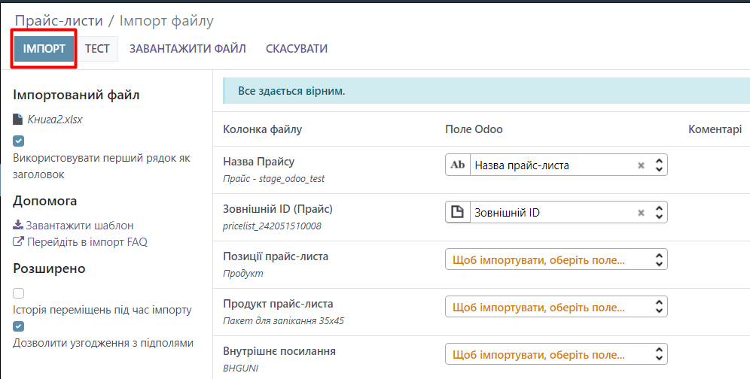Click the download icon next to Завантажити шаблон
750x379 pixels.
[x=18, y=225]
